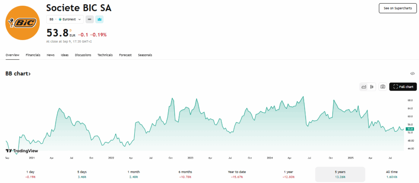Click the grey dash badge icon
The image size is (419, 183).
(90, 19)
